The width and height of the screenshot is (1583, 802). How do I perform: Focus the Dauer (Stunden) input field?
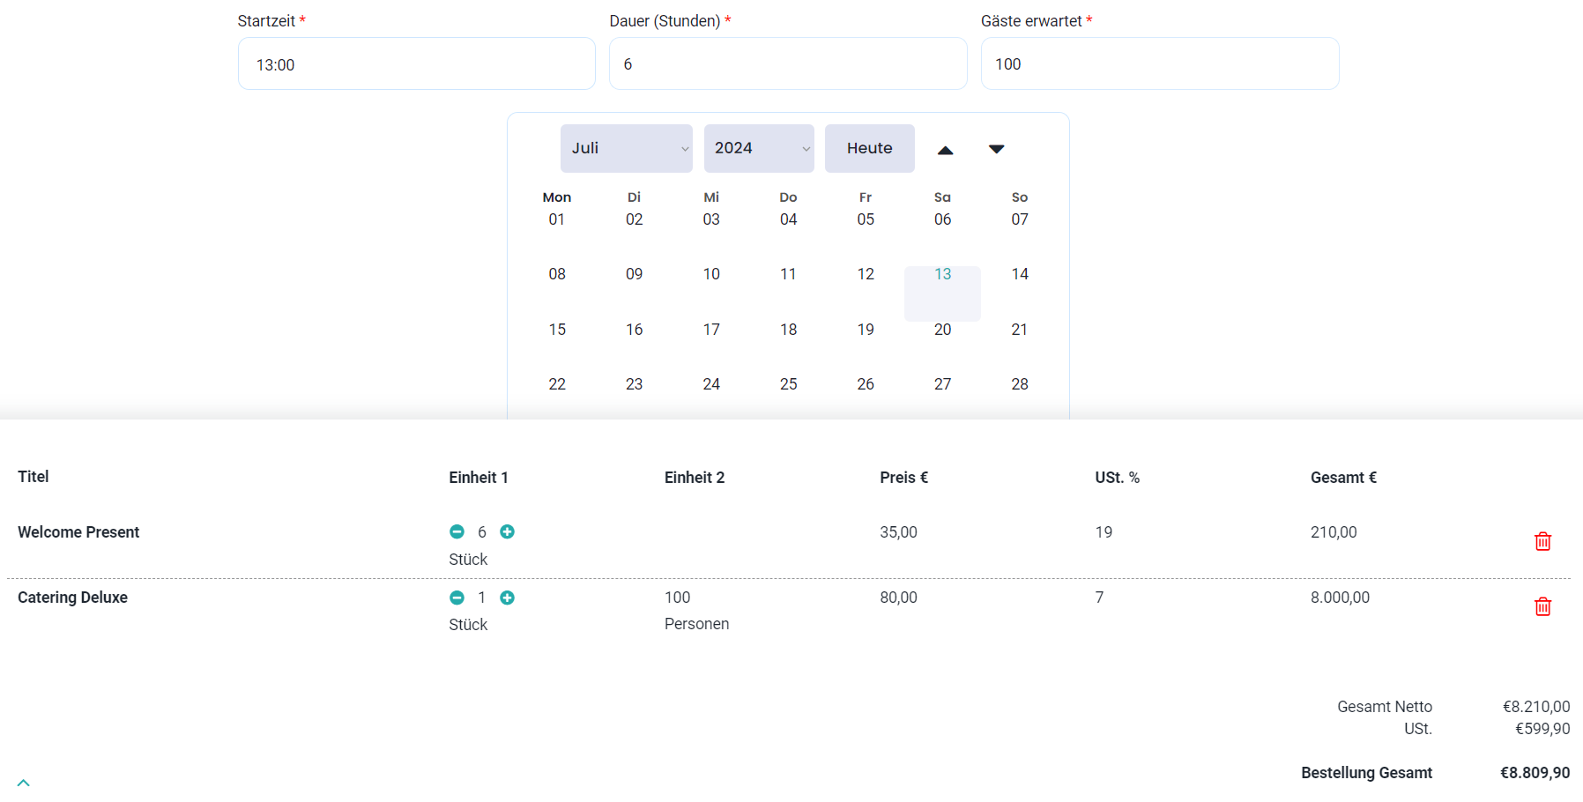pyautogui.click(x=788, y=63)
